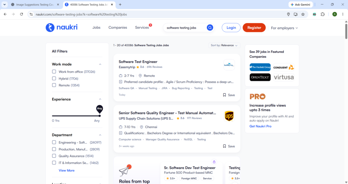Check the Hybrid work mode filter
This screenshot has height=184, width=348.
54,78
